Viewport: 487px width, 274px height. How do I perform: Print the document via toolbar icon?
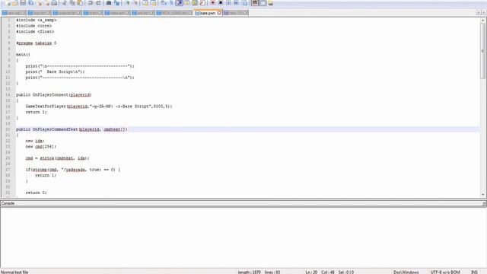[x=54, y=3]
